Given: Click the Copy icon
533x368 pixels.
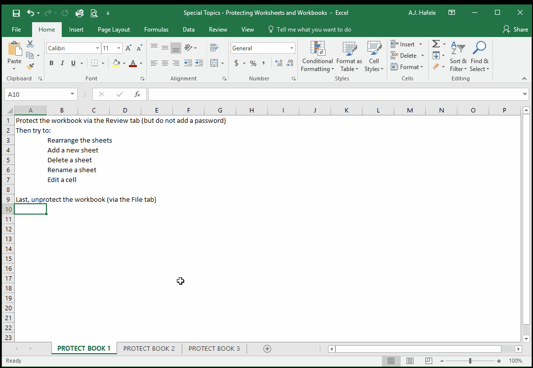Looking at the screenshot, I should pyautogui.click(x=30, y=55).
